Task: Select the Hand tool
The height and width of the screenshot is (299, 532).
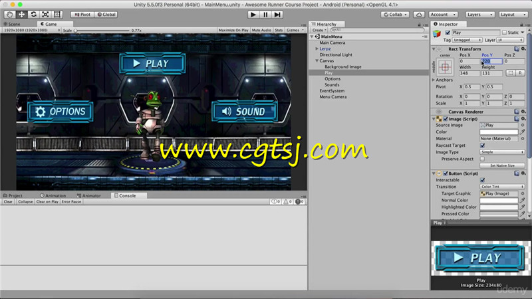Action: click(9, 15)
